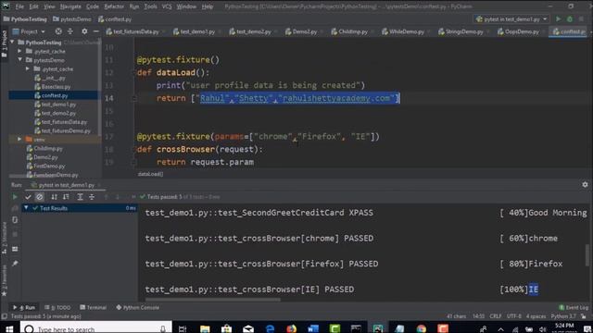Click CRLF line separator in status bar
This screenshot has height=333, width=593.
pyautogui.click(x=496, y=316)
